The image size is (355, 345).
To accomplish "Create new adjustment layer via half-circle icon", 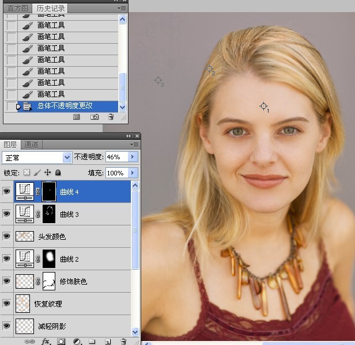I will coord(77,341).
